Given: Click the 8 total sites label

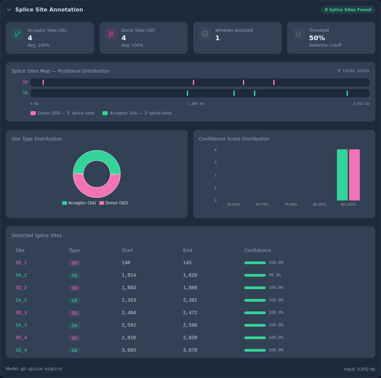Looking at the screenshot, I should point(354,71).
